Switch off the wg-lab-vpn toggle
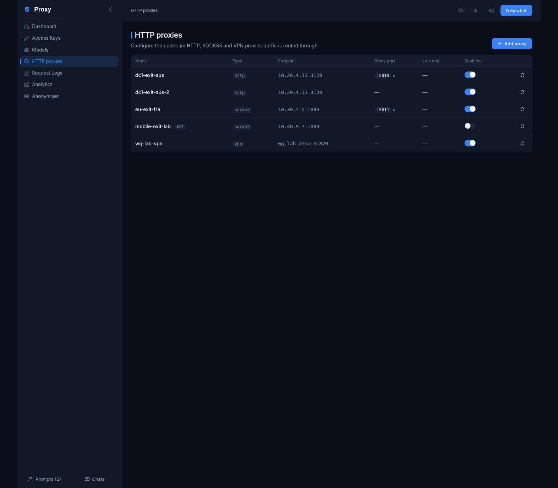The image size is (558, 488). [x=470, y=143]
